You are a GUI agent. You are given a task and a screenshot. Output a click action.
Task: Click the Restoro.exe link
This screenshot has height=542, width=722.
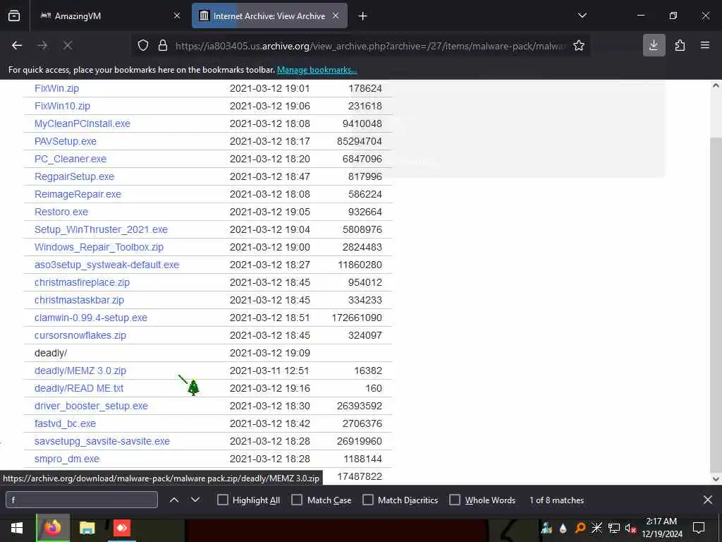coord(61,212)
